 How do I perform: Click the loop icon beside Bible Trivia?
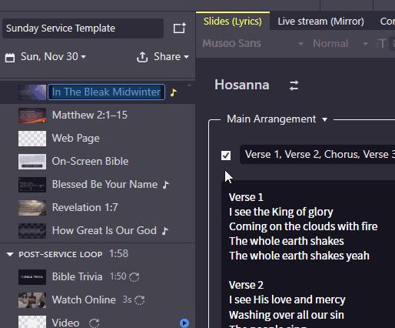[134, 277]
